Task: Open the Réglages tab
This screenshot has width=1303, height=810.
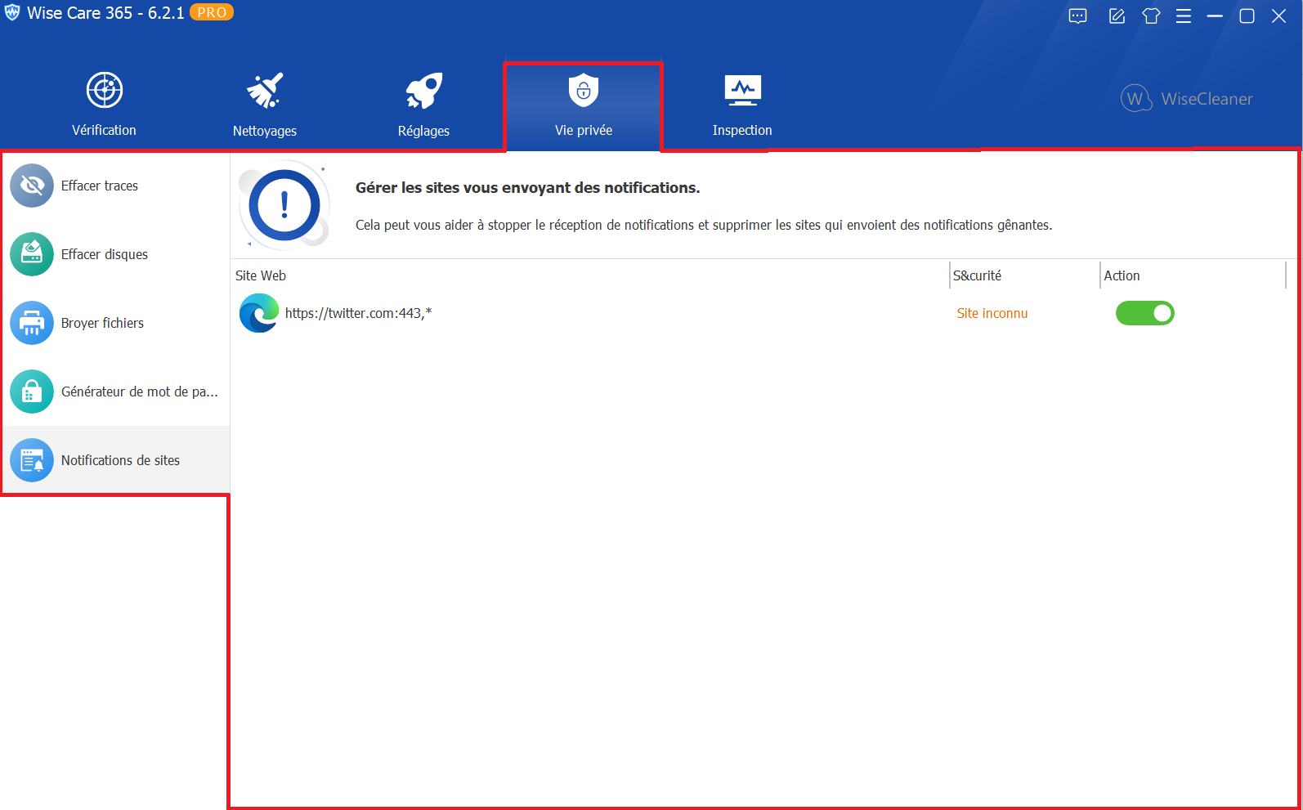Action: click(x=423, y=106)
